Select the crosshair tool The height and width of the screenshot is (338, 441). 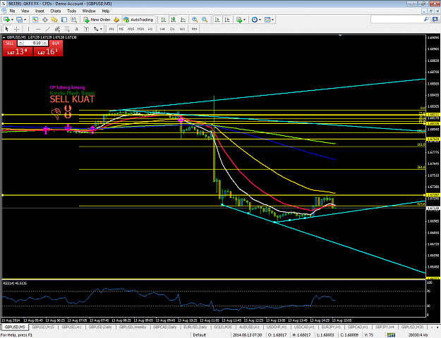[x=17, y=29]
